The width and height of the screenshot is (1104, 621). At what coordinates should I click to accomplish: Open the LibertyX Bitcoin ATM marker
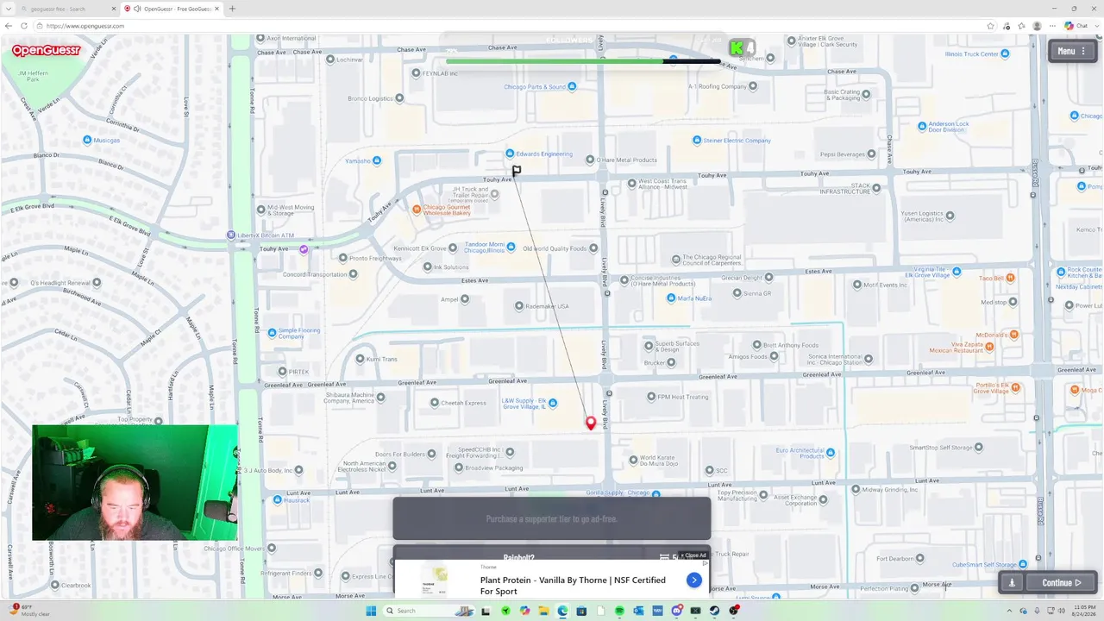pos(230,235)
